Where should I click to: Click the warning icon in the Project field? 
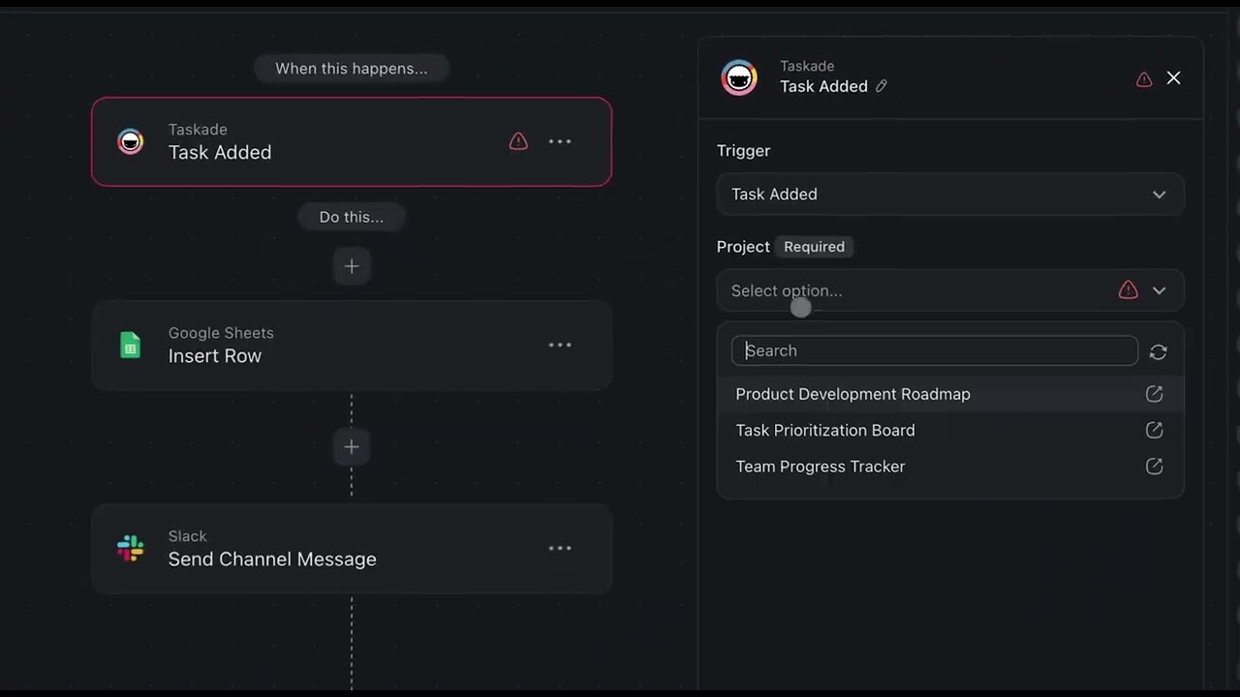point(1128,290)
